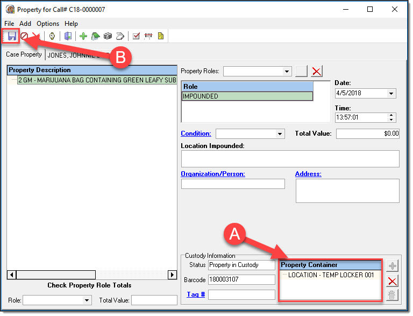Select the LOCATION - TEMP LOCKER 001 item
This screenshot has width=413, height=316.
(331, 275)
